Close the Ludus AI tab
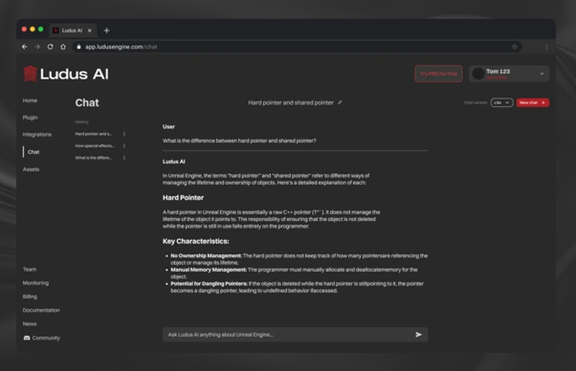The width and height of the screenshot is (576, 371). click(x=89, y=31)
